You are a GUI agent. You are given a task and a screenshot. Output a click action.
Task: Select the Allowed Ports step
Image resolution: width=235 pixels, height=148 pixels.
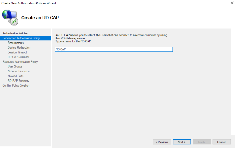coord(16,76)
